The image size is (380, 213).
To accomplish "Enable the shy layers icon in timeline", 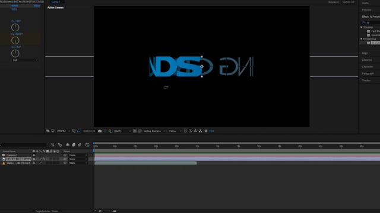I will point(68,144).
